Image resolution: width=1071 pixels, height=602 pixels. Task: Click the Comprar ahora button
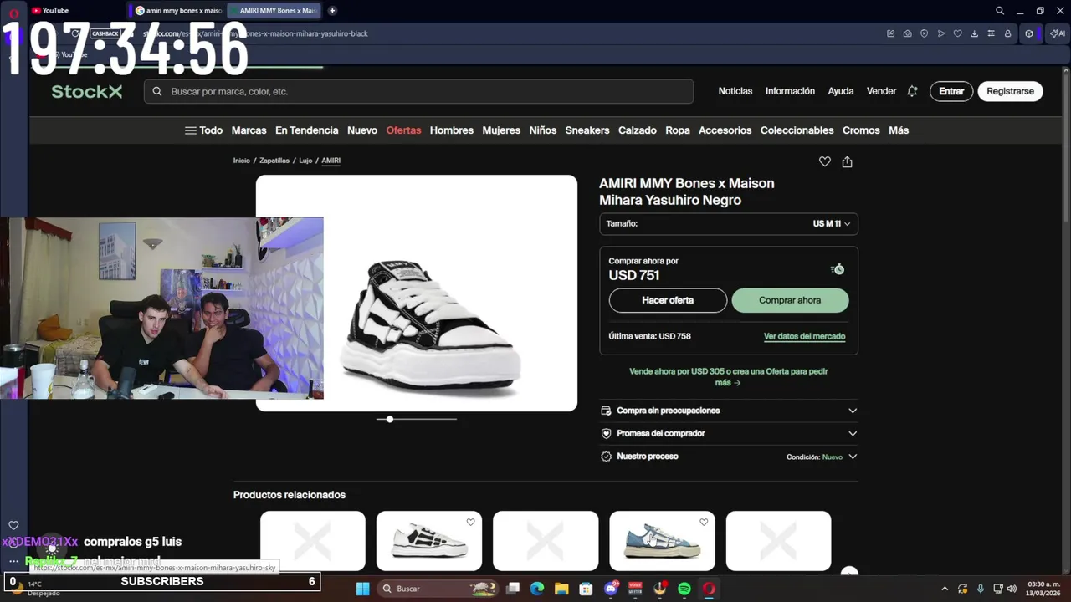[x=790, y=300]
